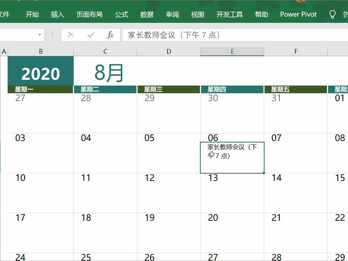
Task: Switch to the 开始 ribbon tab
Action: point(32,14)
